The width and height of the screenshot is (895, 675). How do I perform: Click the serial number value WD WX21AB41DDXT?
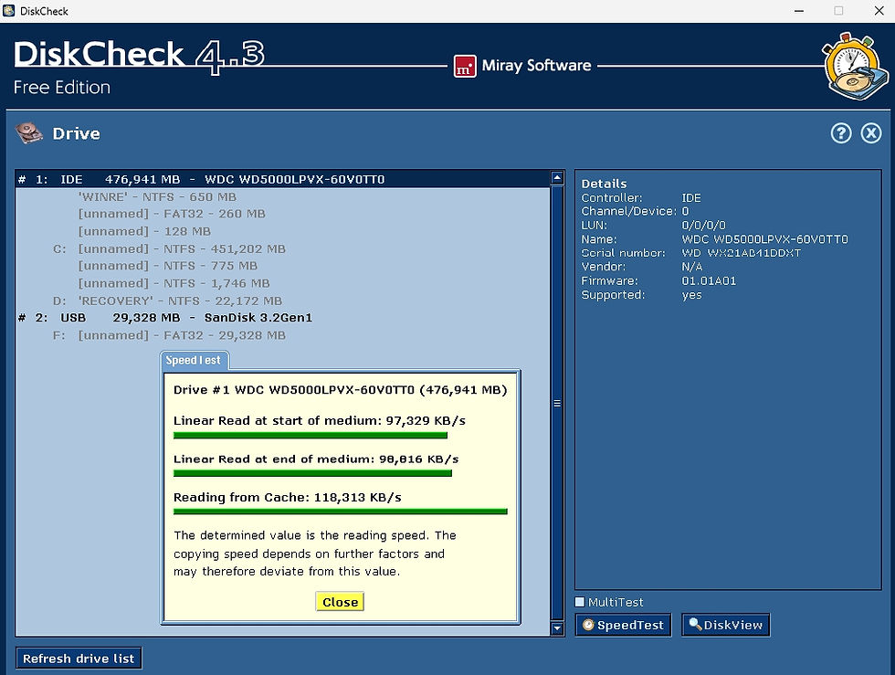tap(741, 253)
